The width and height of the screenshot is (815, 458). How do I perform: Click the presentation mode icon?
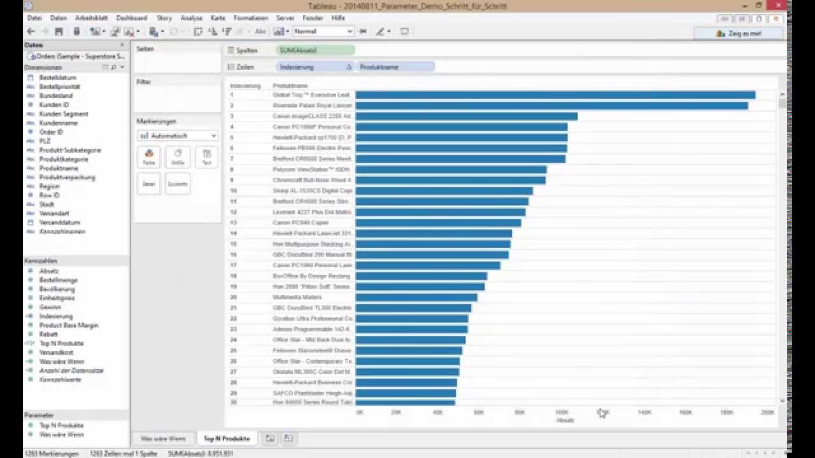(404, 31)
